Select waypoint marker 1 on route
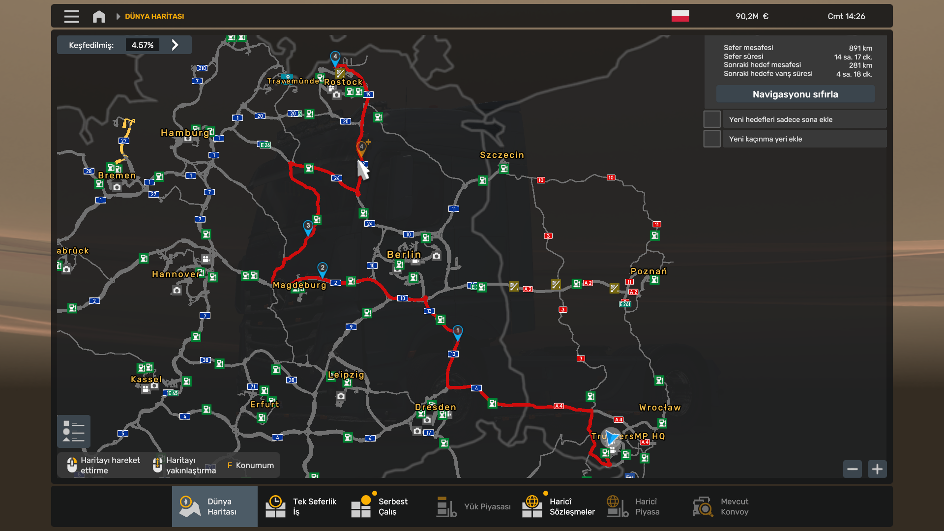 [x=457, y=331]
